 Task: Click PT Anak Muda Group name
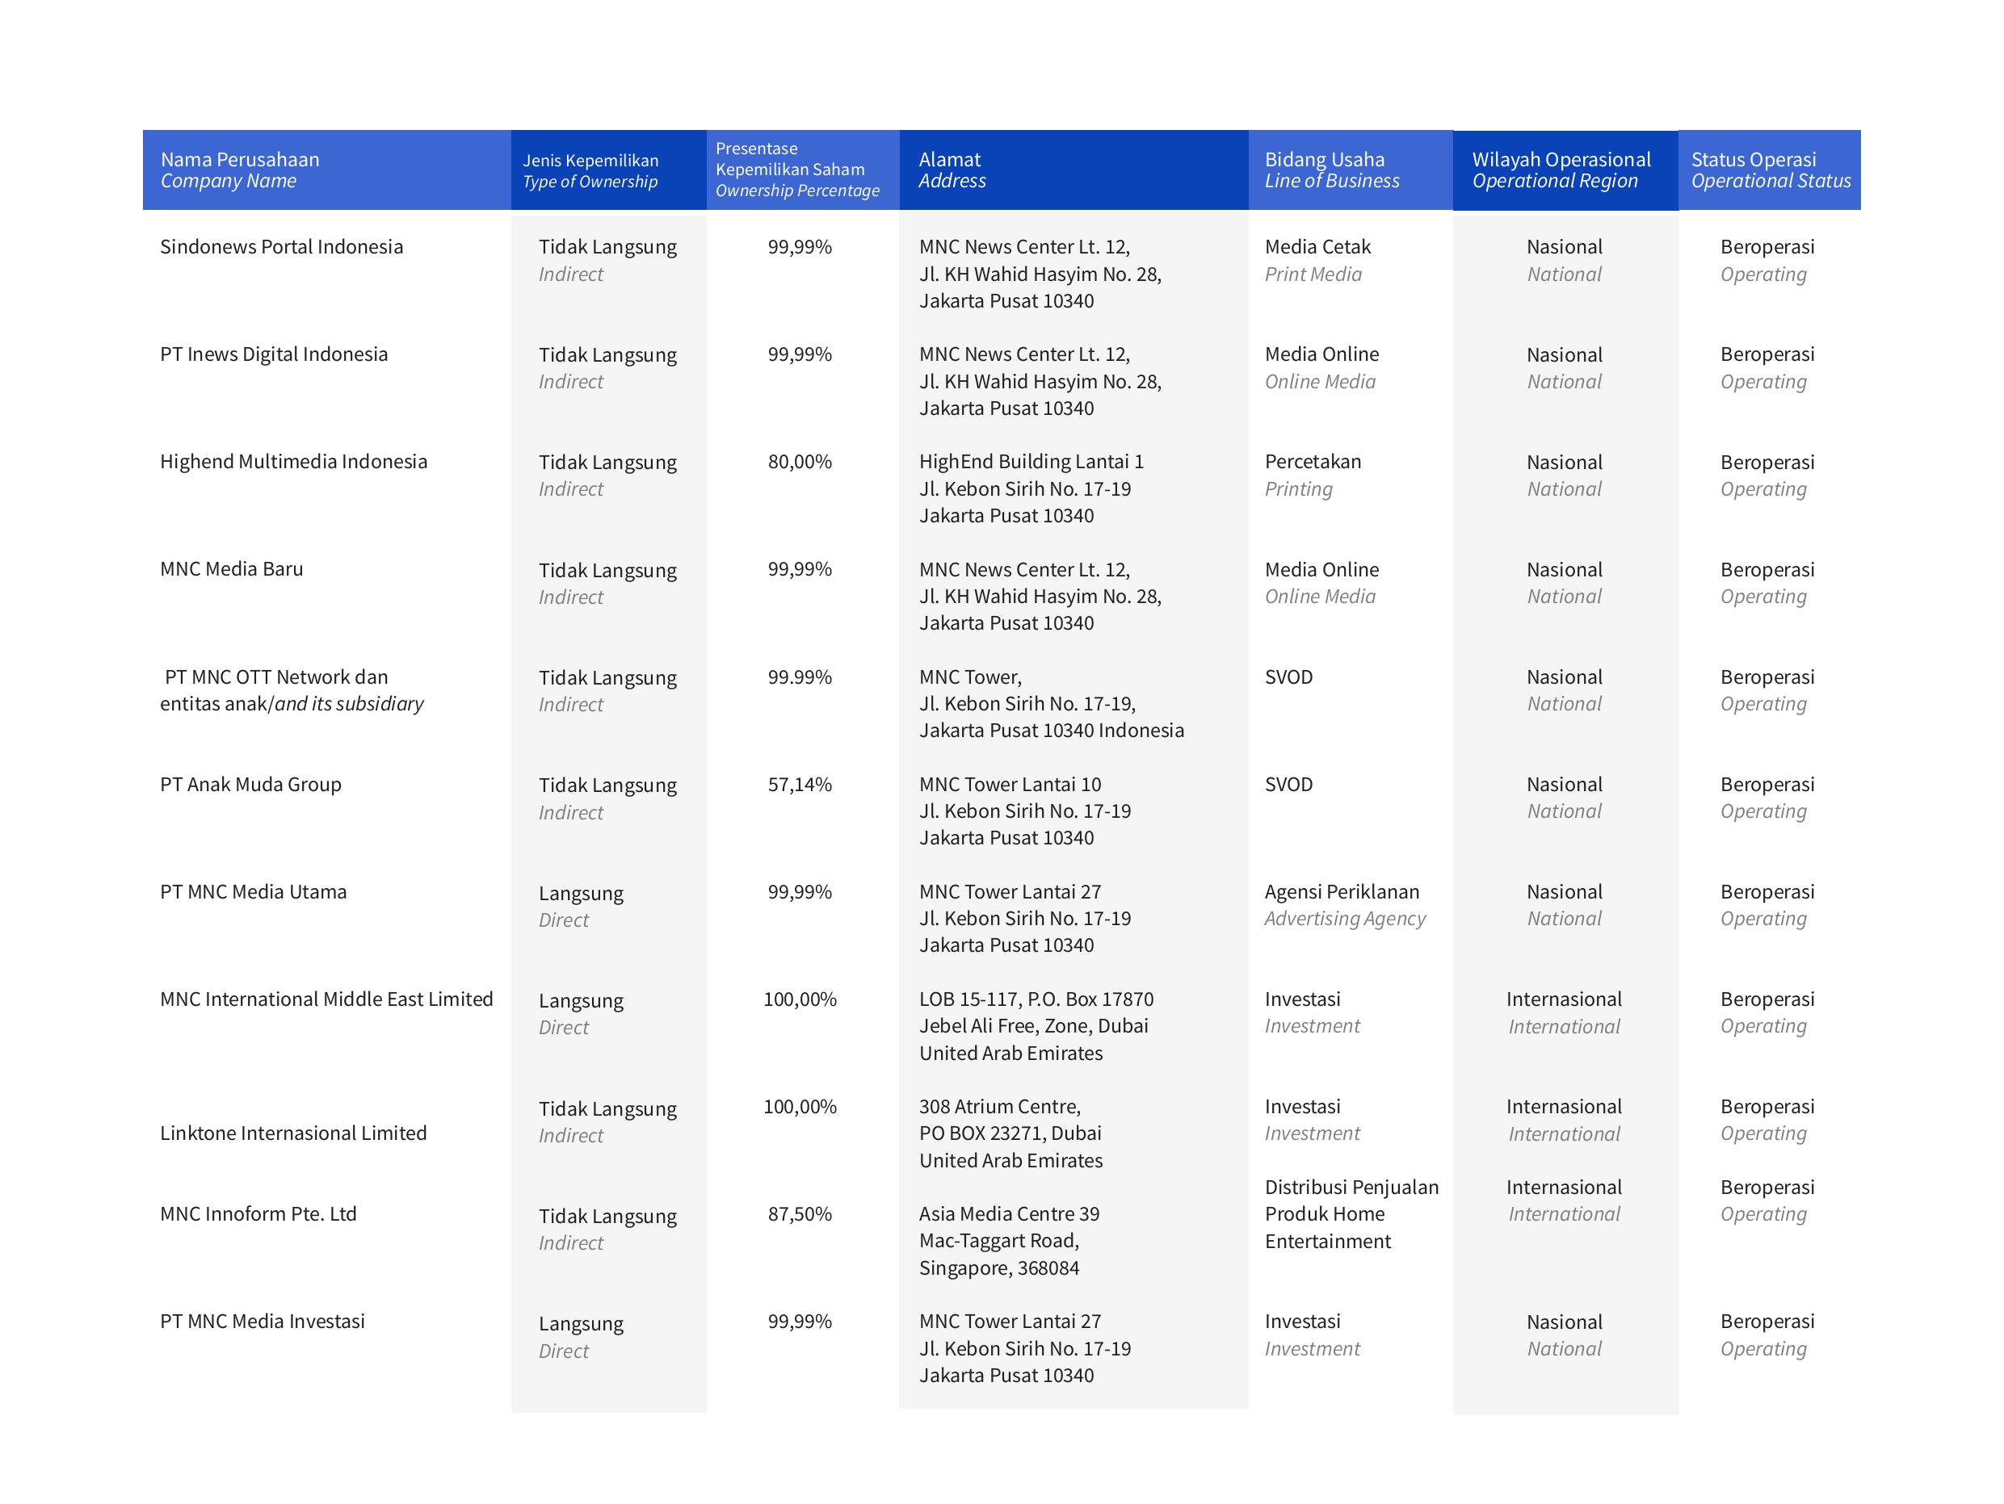pos(251,785)
